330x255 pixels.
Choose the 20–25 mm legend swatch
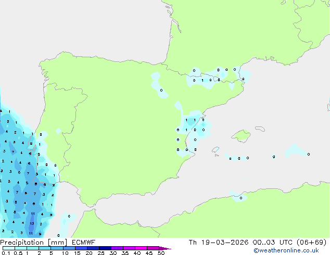pyautogui.click(x=93, y=248)
